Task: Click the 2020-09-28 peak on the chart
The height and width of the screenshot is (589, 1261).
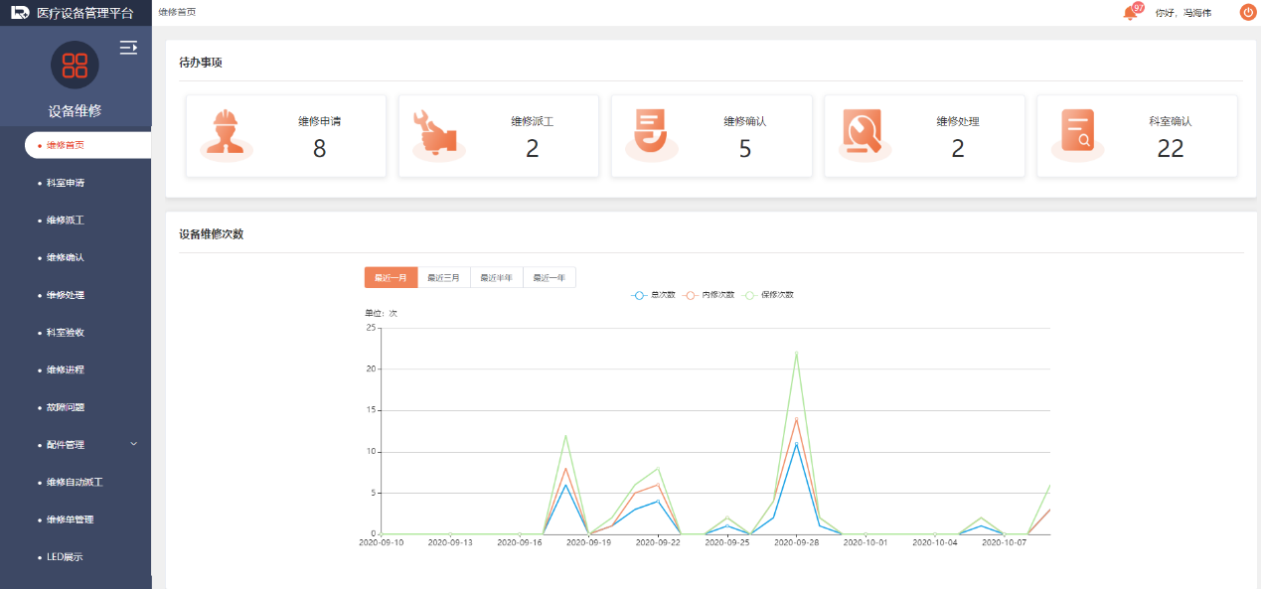Action: [x=796, y=353]
